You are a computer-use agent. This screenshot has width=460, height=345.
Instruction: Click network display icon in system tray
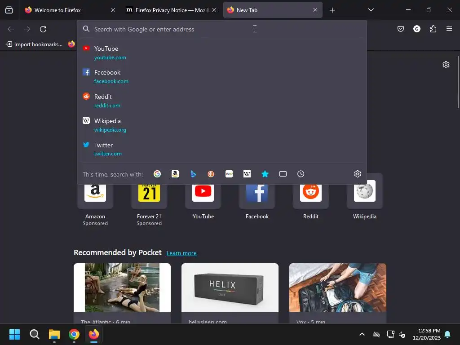pos(390,334)
